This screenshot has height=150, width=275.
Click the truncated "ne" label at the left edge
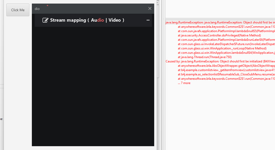(1, 119)
